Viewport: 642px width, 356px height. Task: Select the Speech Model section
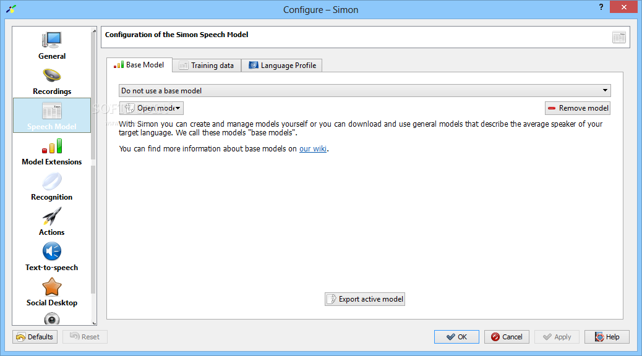(51, 116)
